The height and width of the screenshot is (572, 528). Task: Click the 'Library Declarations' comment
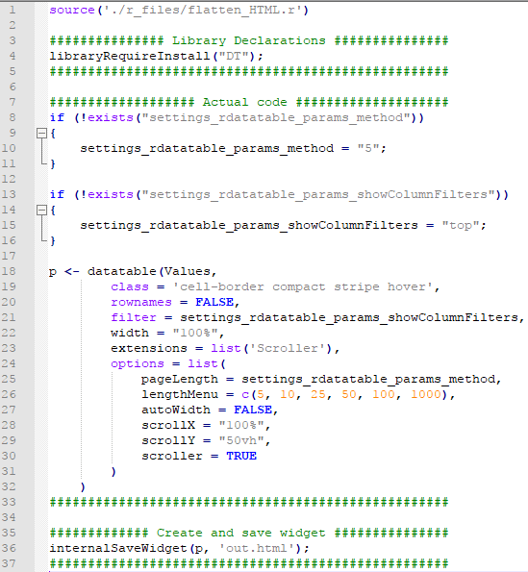[249, 40]
